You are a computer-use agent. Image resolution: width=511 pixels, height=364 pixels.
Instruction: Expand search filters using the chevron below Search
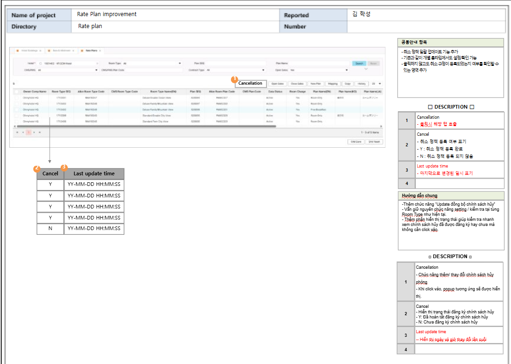click(366, 69)
